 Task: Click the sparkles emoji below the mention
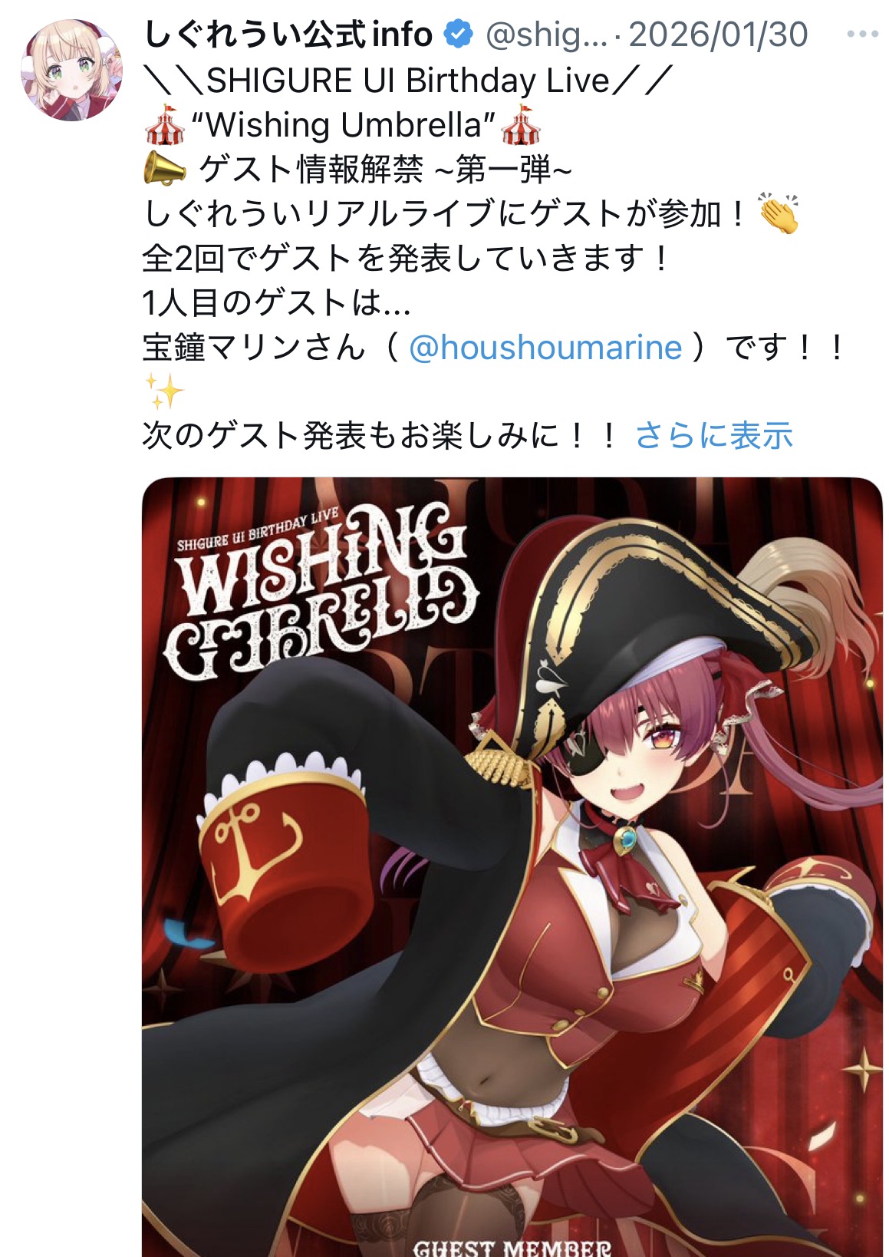(x=164, y=391)
